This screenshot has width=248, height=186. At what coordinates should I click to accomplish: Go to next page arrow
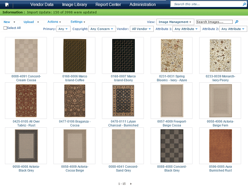[131, 184]
